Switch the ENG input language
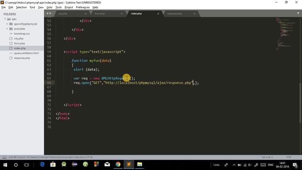 pyautogui.click(x=270, y=165)
